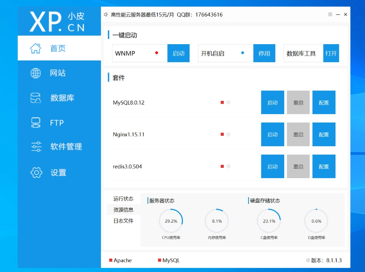The width and height of the screenshot is (365, 272).
Task: Click the auto-start circle icon for Nginx1.15.11
Action: pos(228,134)
